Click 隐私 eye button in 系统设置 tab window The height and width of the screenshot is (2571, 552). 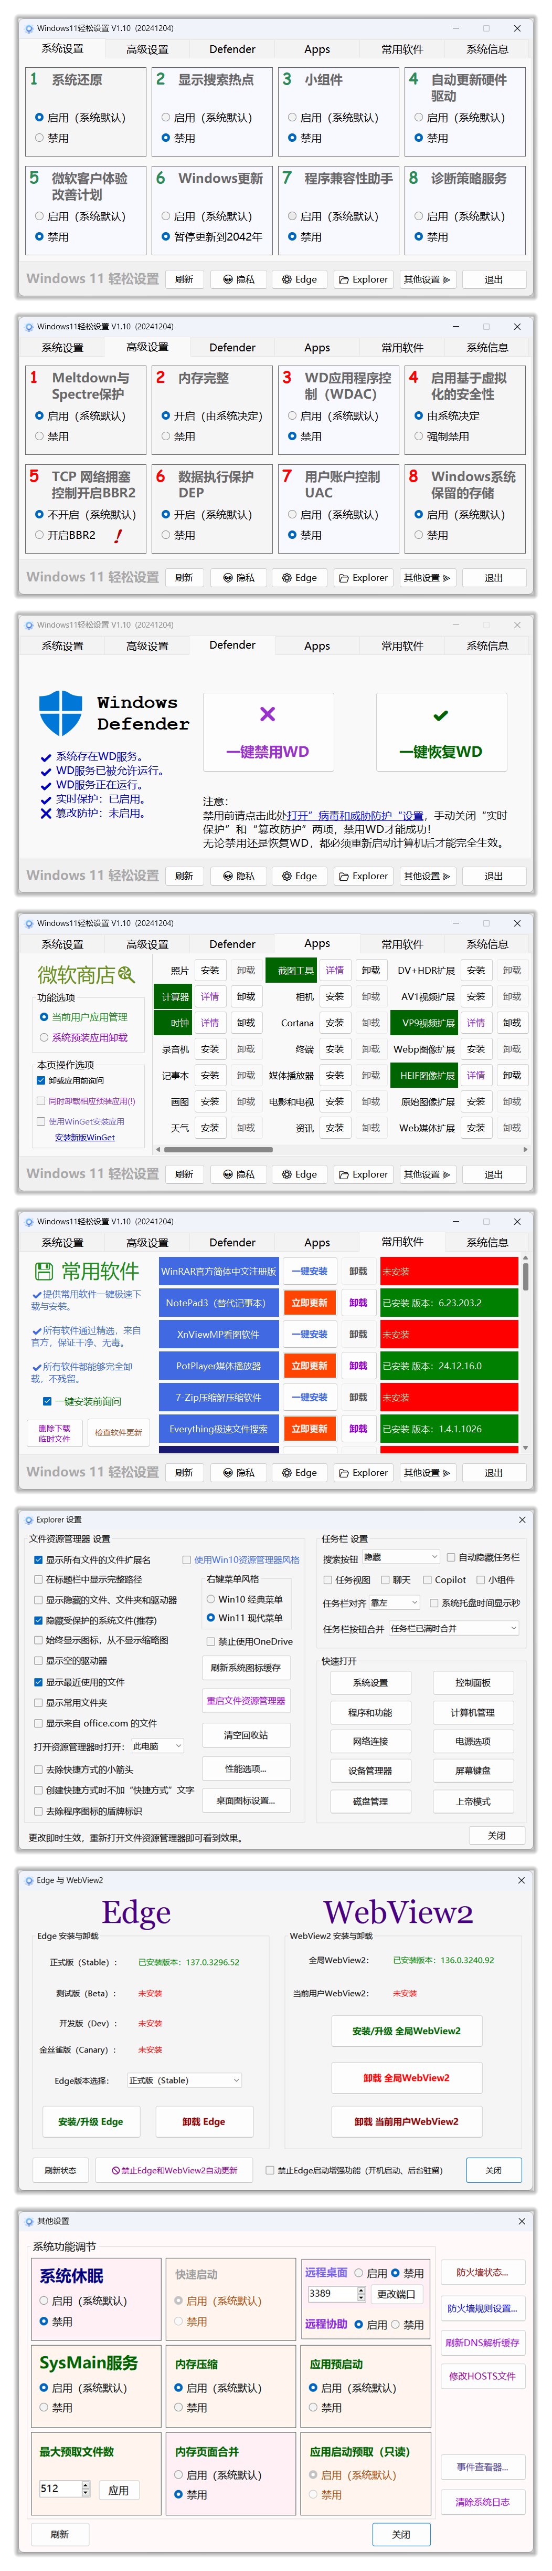(x=238, y=279)
